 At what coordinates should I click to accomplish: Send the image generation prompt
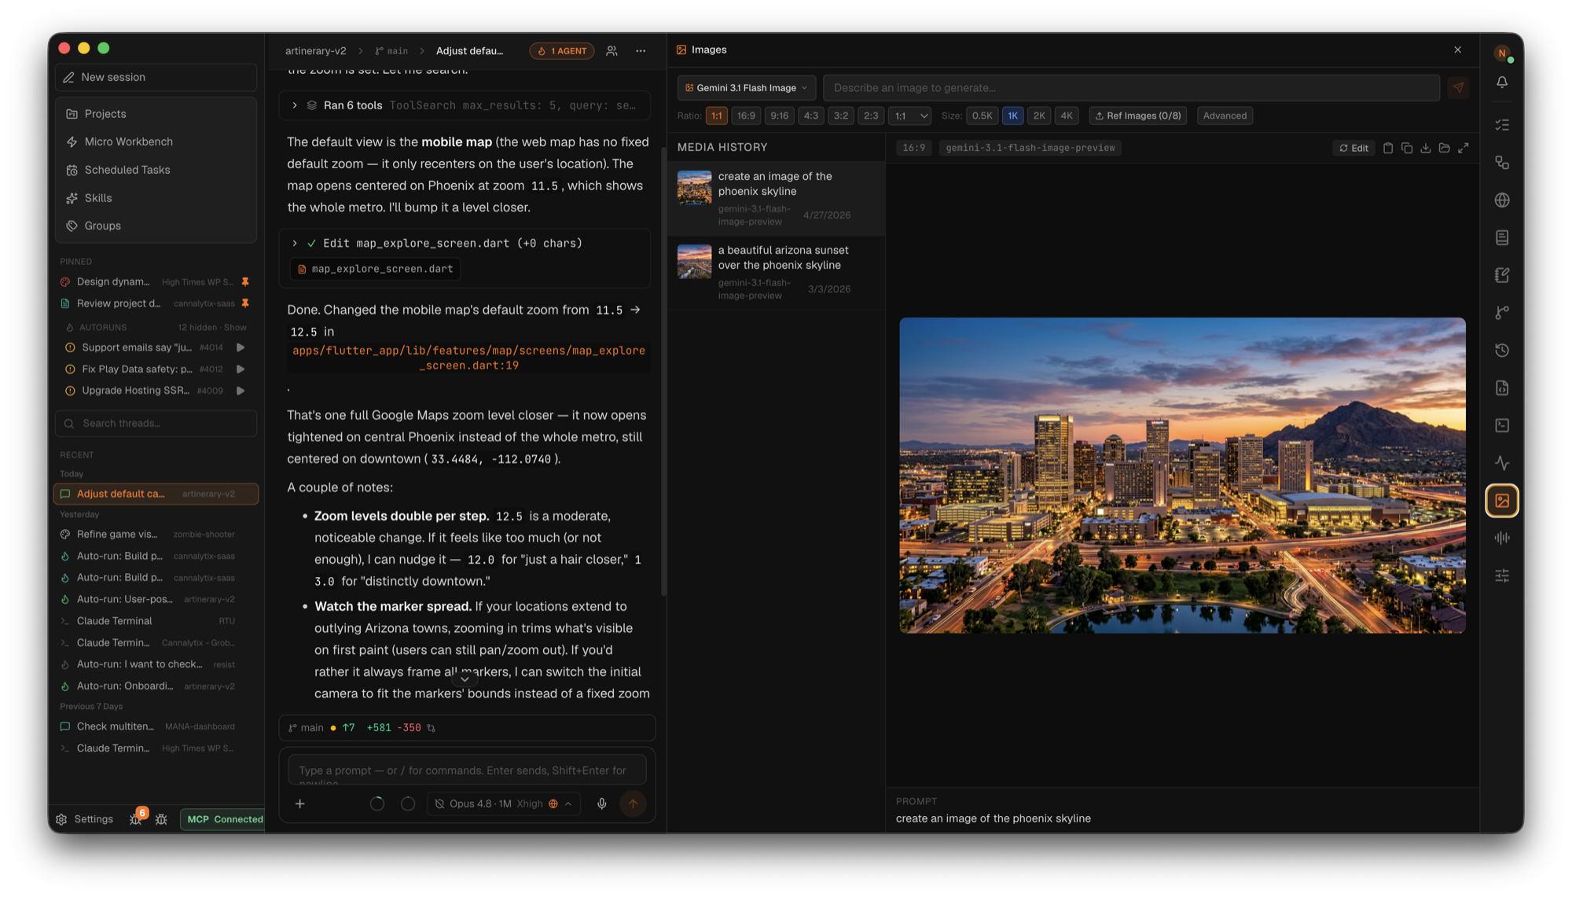coord(1459,88)
